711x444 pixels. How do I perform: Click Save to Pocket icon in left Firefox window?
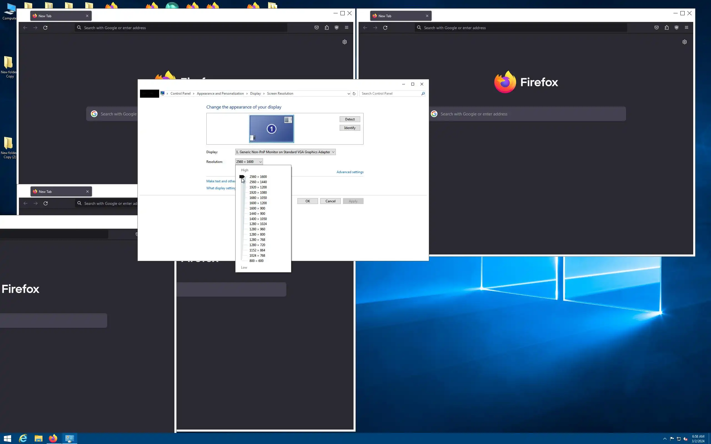click(x=316, y=27)
